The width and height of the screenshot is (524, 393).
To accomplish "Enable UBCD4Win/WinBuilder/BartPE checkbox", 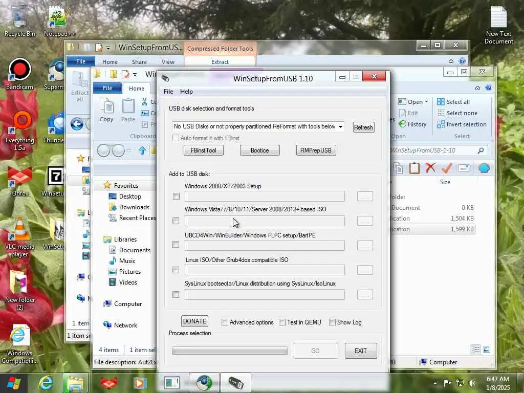I will 176,245.
